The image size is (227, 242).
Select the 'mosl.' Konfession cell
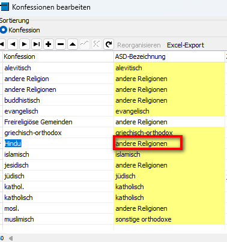click(x=58, y=208)
